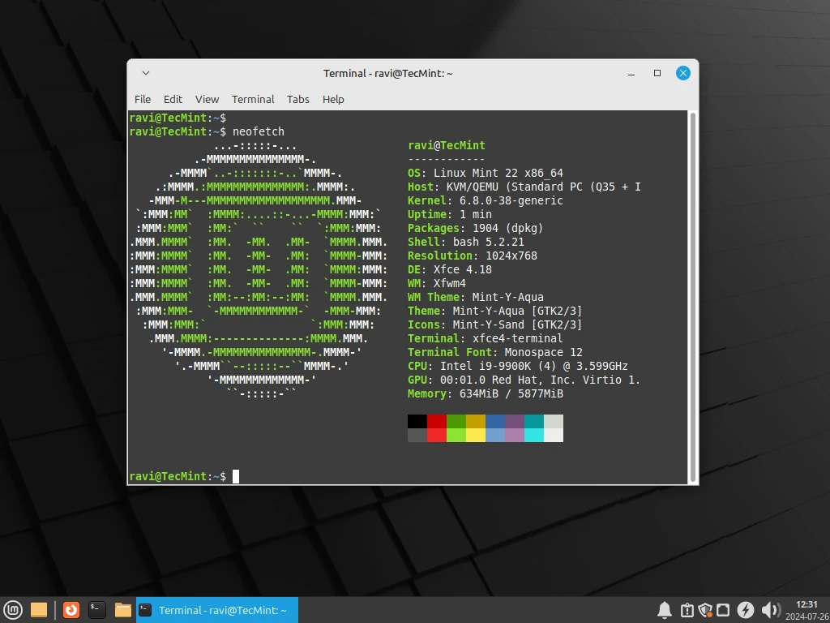Open the window menu chevron on the titlebar

[145, 73]
